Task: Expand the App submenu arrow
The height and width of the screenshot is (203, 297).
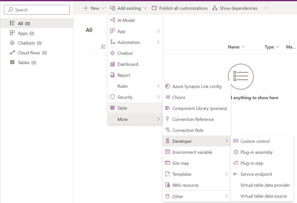Action: (x=158, y=31)
